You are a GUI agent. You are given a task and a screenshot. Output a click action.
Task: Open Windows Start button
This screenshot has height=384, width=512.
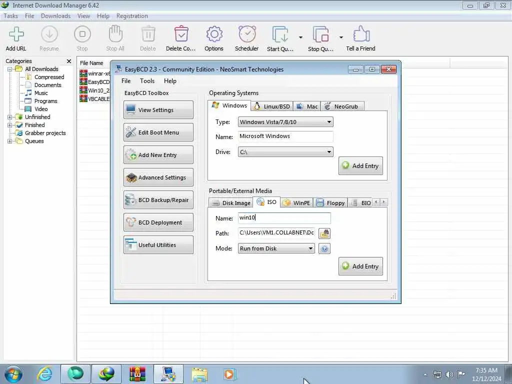tap(13, 374)
